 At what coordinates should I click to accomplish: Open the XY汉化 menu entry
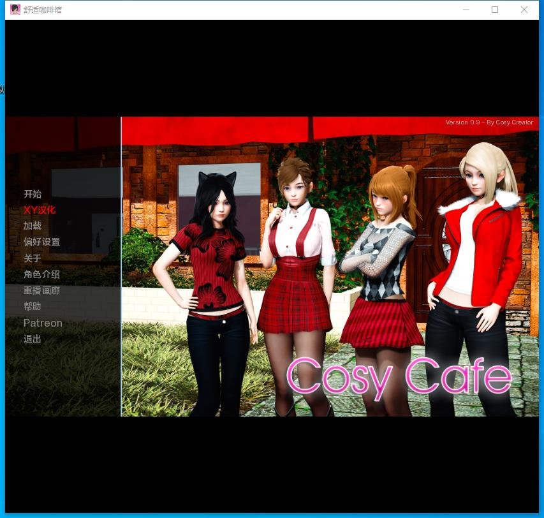(x=39, y=210)
